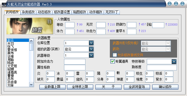The image size is (187, 96).
Task: Click last round button in title bar
Action: pyautogui.click(x=182, y=4)
